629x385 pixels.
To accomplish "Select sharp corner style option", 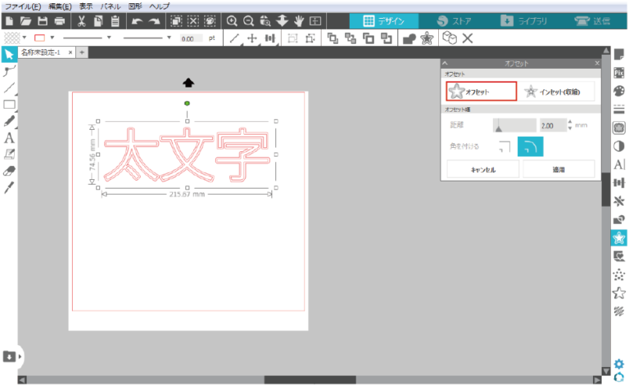I will 505,146.
